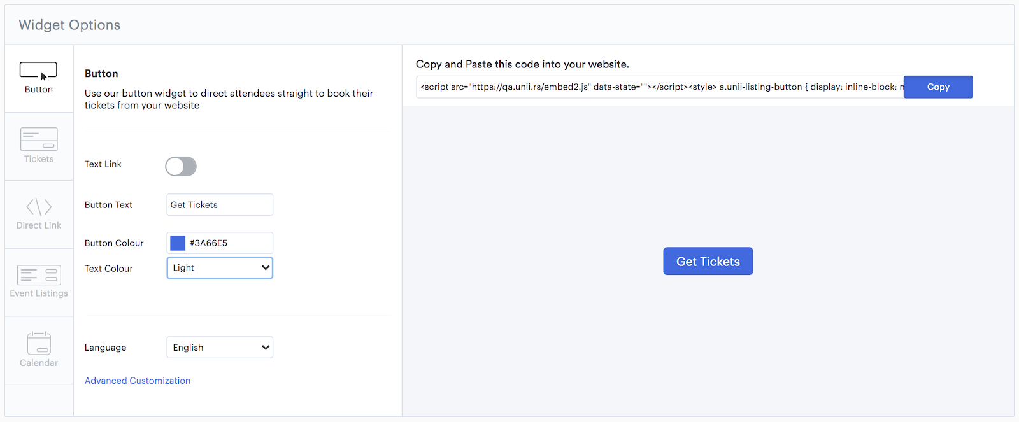Viewport: 1019px width, 422px height.
Task: Click the #3A66E5 hex colour field
Action: (228, 243)
